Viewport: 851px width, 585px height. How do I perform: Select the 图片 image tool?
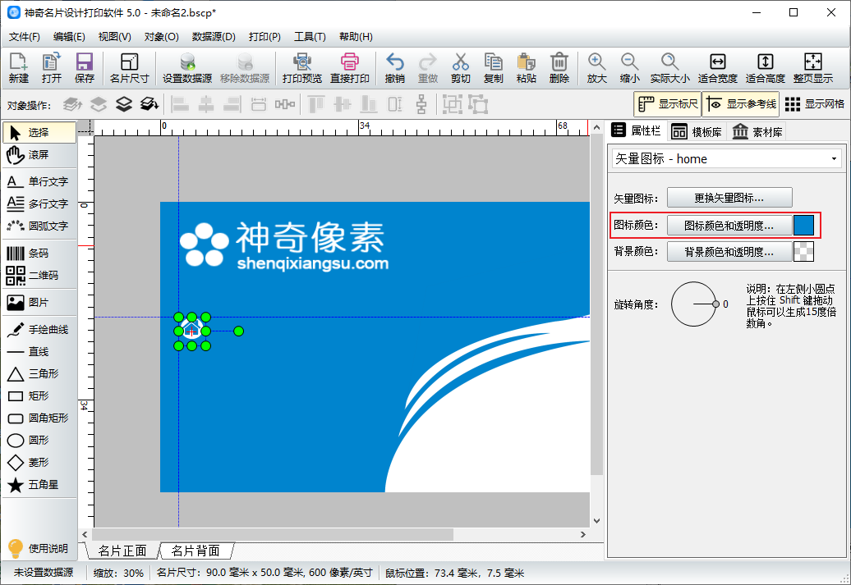click(x=39, y=303)
